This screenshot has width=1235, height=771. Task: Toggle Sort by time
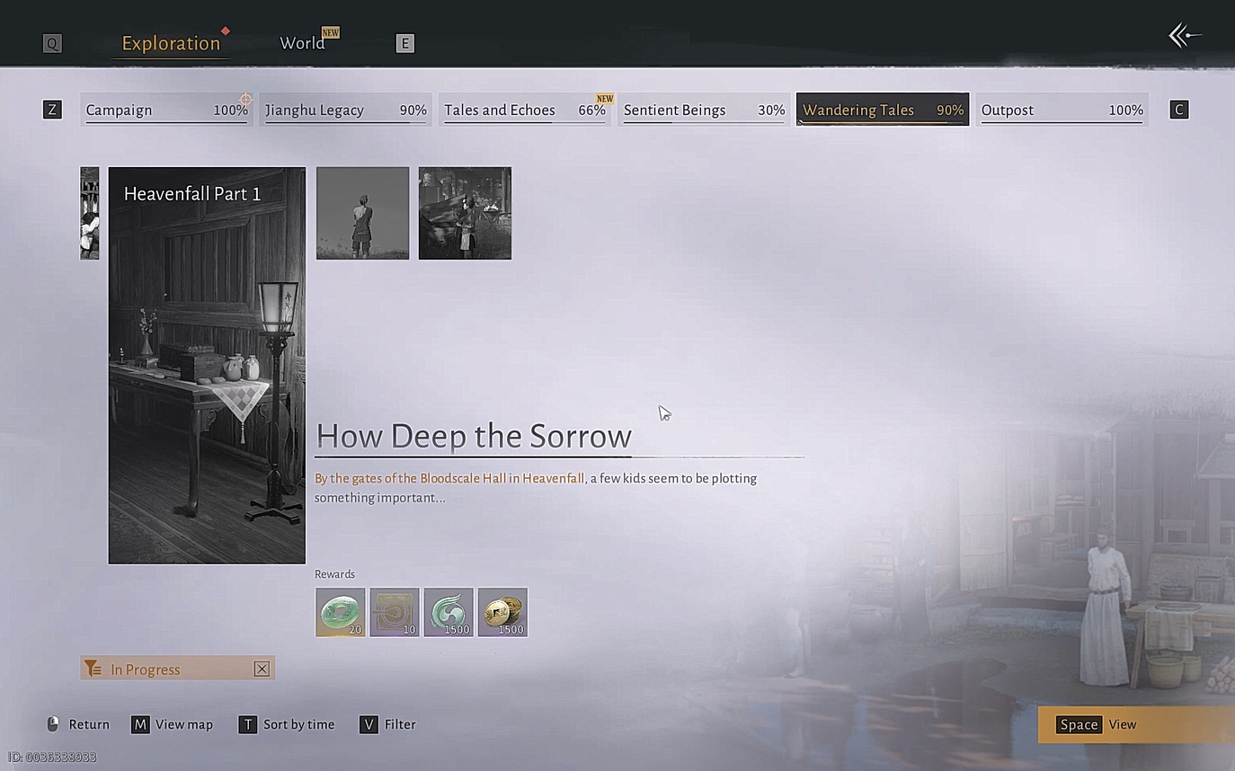click(287, 724)
